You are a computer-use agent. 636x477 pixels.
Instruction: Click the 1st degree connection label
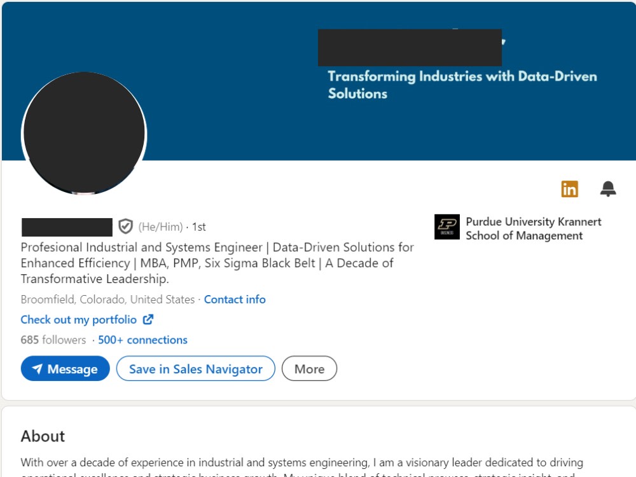[198, 227]
